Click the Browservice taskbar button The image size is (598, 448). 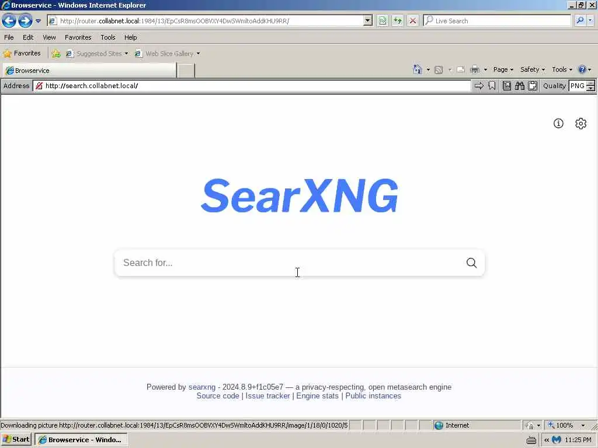tap(81, 440)
